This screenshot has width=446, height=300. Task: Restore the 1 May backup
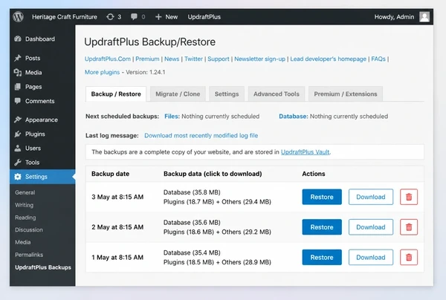[322, 258]
